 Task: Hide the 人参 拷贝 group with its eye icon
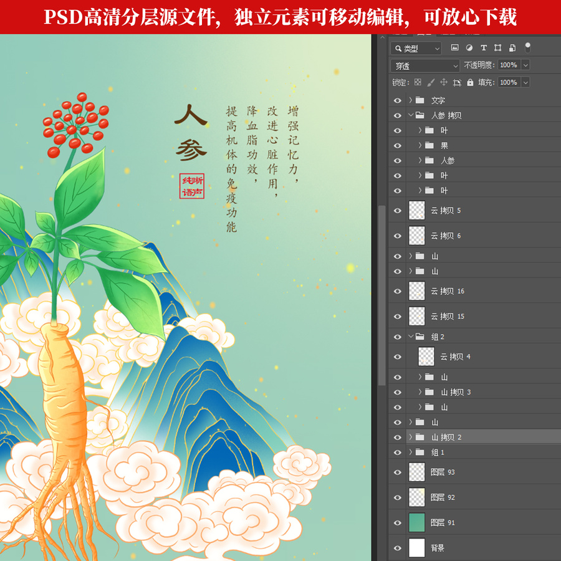point(398,115)
